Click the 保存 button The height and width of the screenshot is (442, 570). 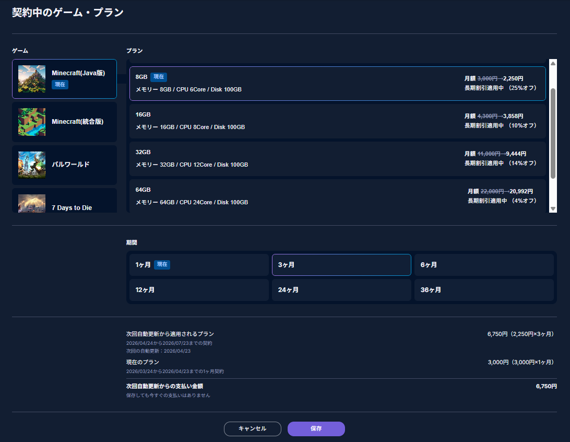point(316,428)
